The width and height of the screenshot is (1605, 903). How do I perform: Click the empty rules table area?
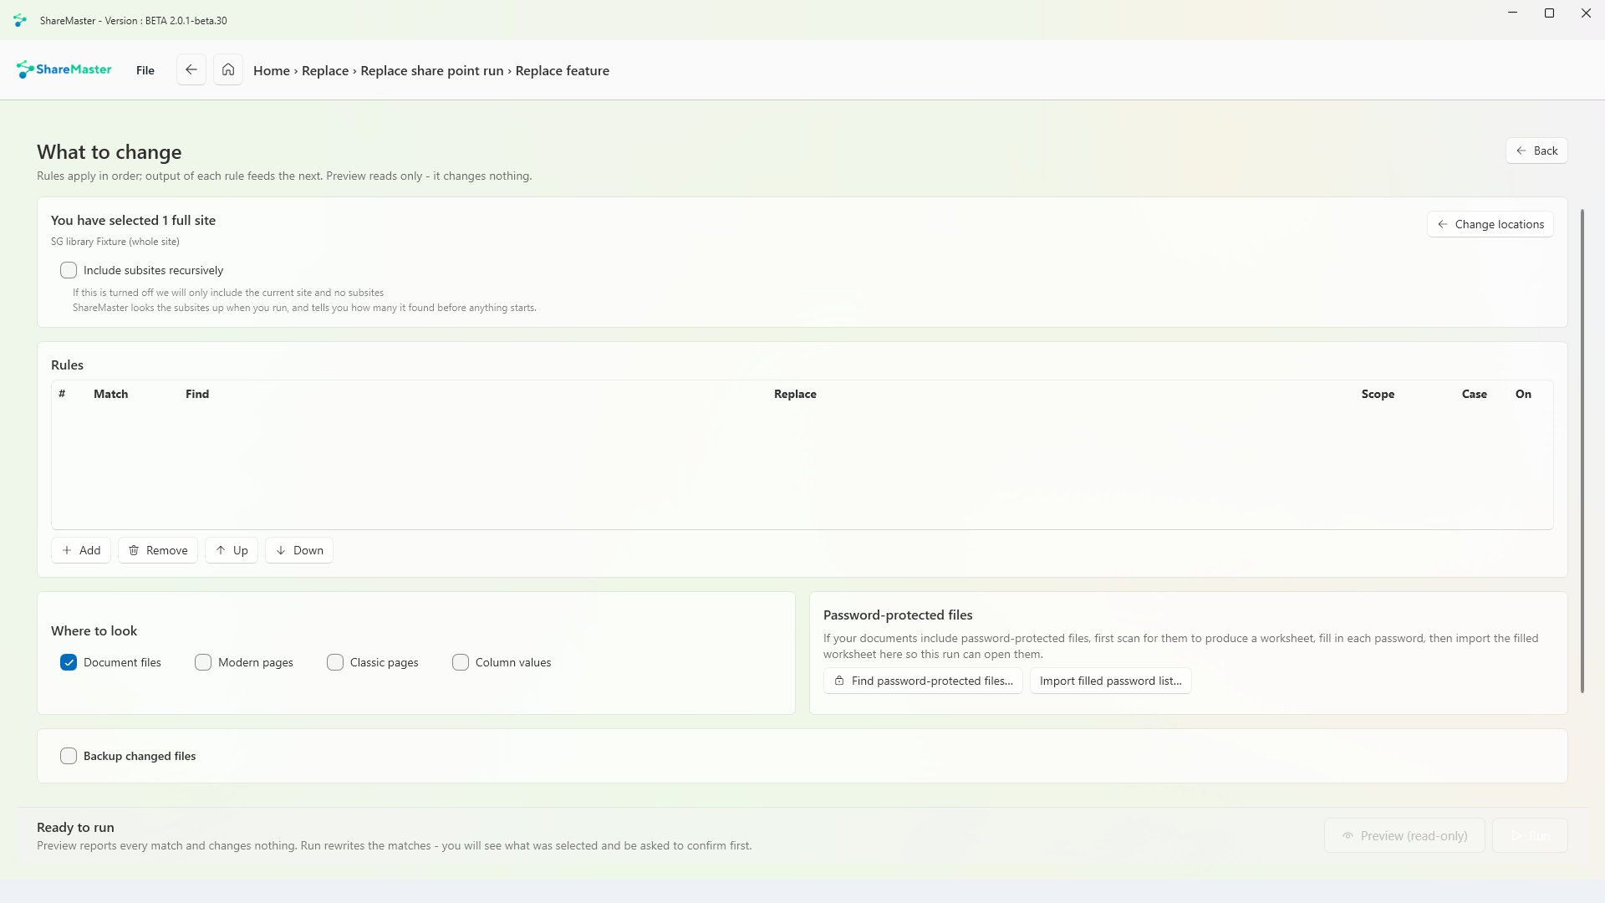[x=802, y=468]
